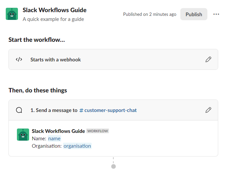Select the name variable token

(54, 139)
